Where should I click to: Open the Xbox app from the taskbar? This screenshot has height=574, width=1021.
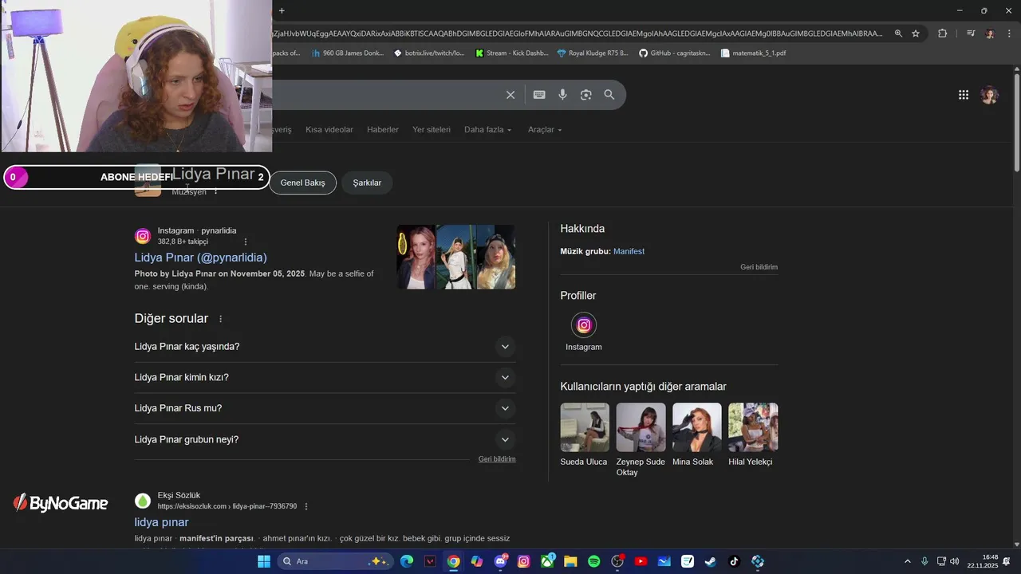tap(547, 561)
